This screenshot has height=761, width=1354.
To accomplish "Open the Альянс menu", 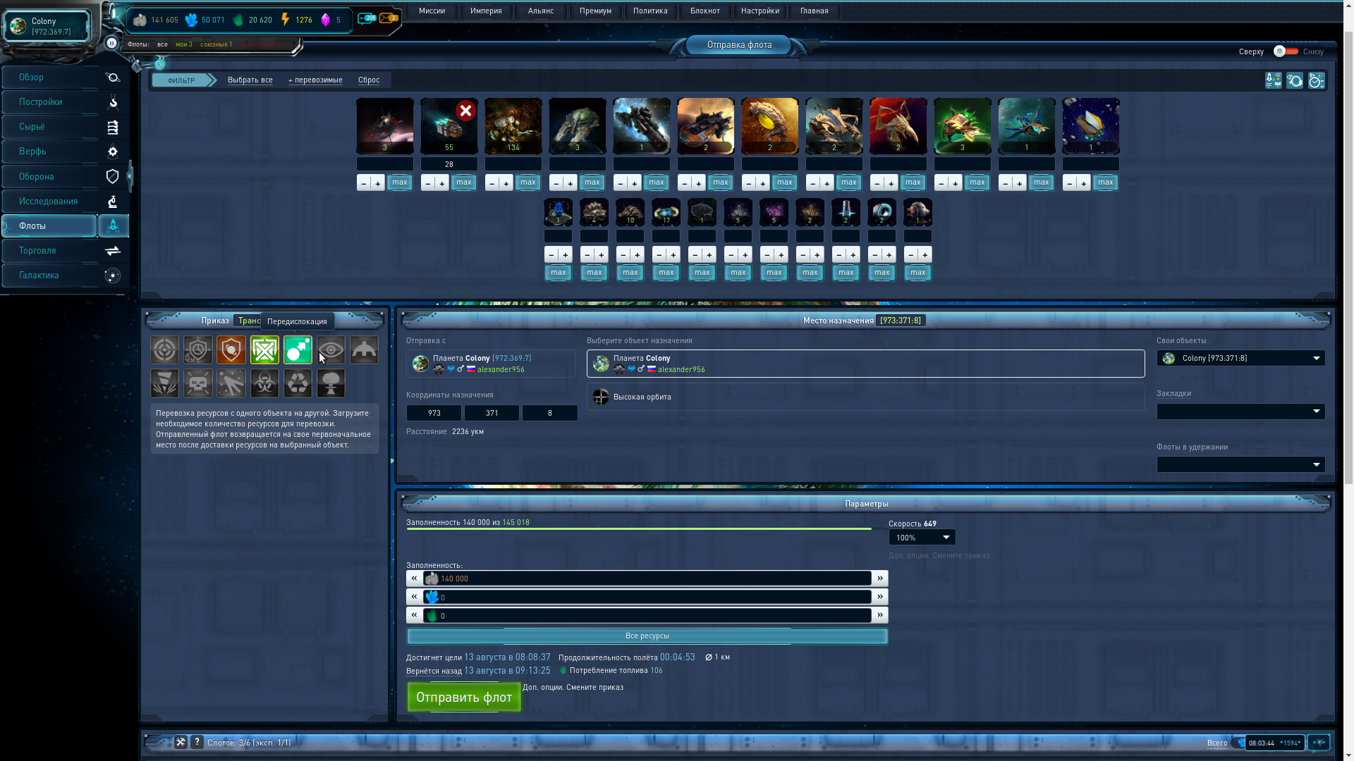I will [541, 11].
